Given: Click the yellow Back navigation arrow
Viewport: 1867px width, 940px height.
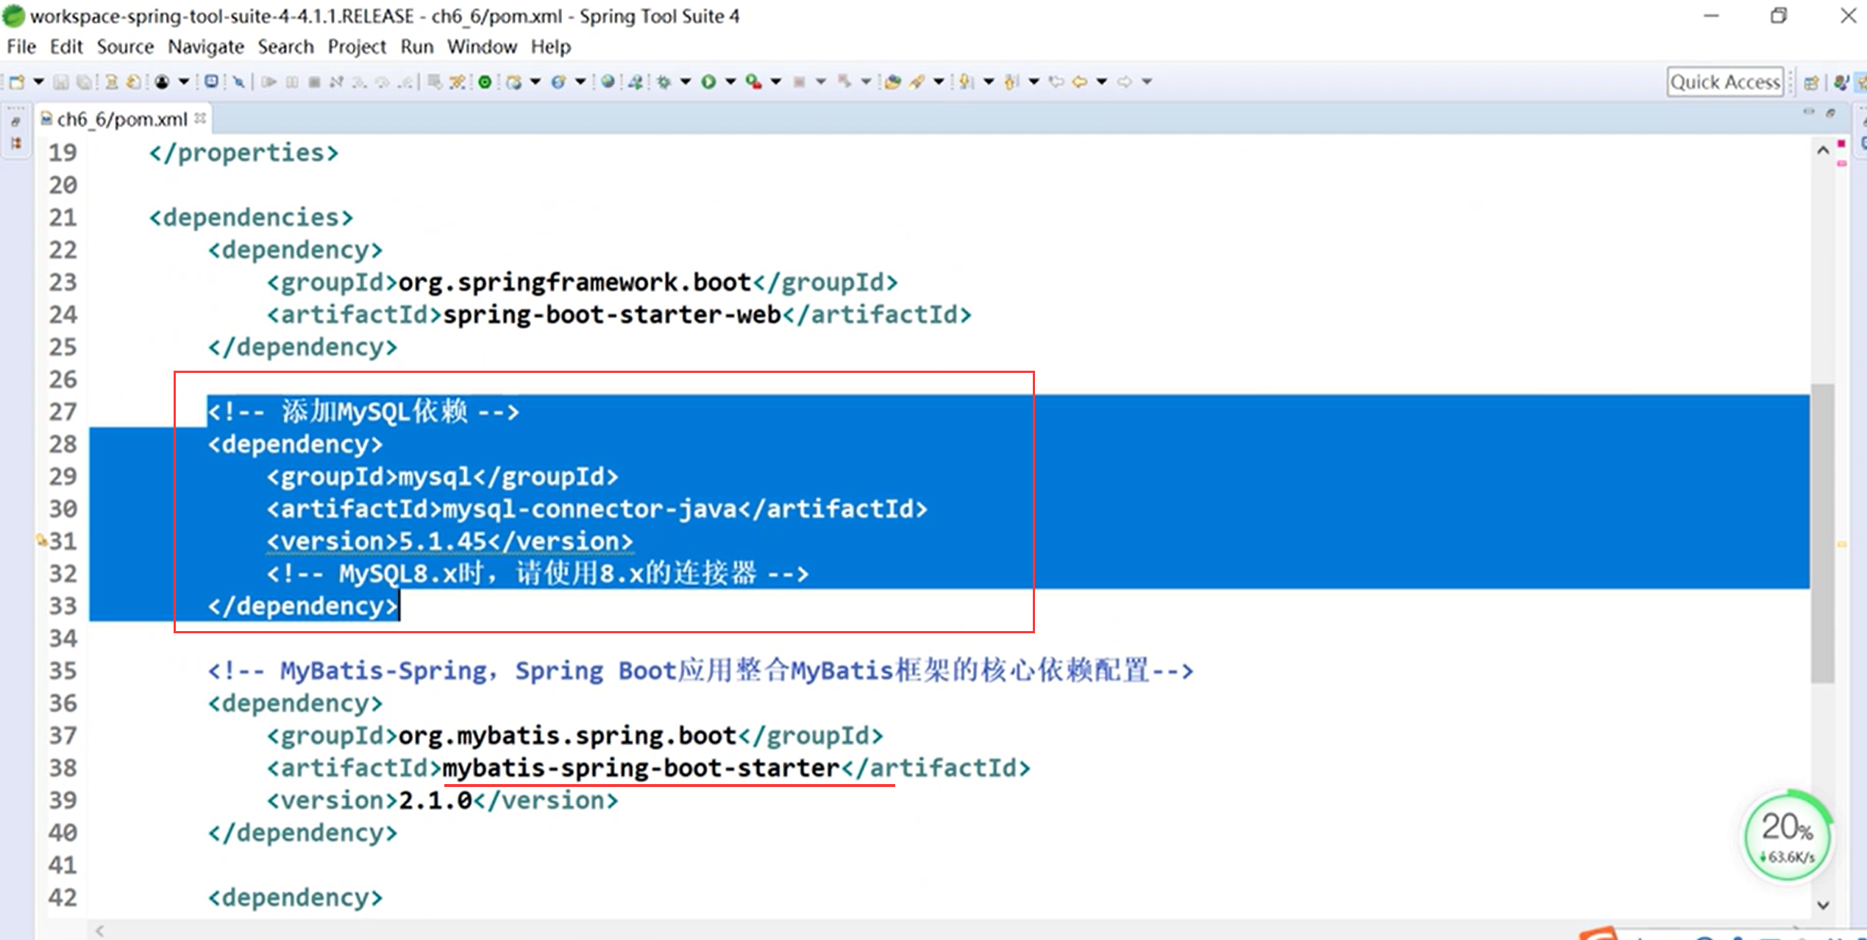Looking at the screenshot, I should click(1079, 82).
